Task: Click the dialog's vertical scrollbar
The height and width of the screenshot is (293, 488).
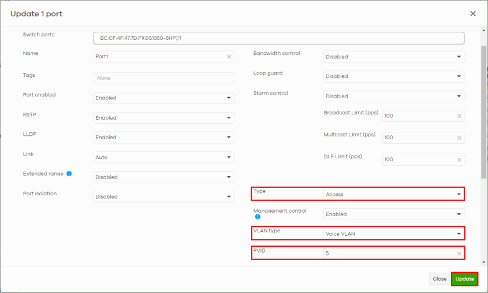Action: (483, 110)
